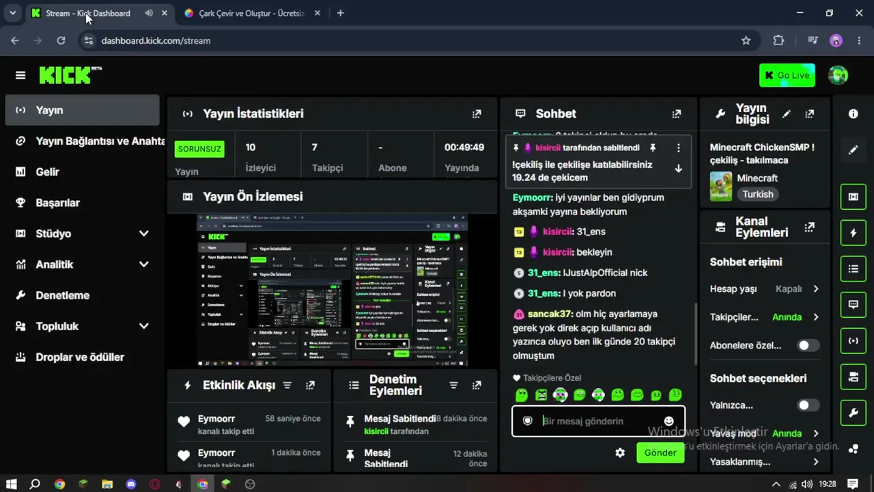Click the Kick logo
This screenshot has height=492, width=874.
pyautogui.click(x=70, y=74)
